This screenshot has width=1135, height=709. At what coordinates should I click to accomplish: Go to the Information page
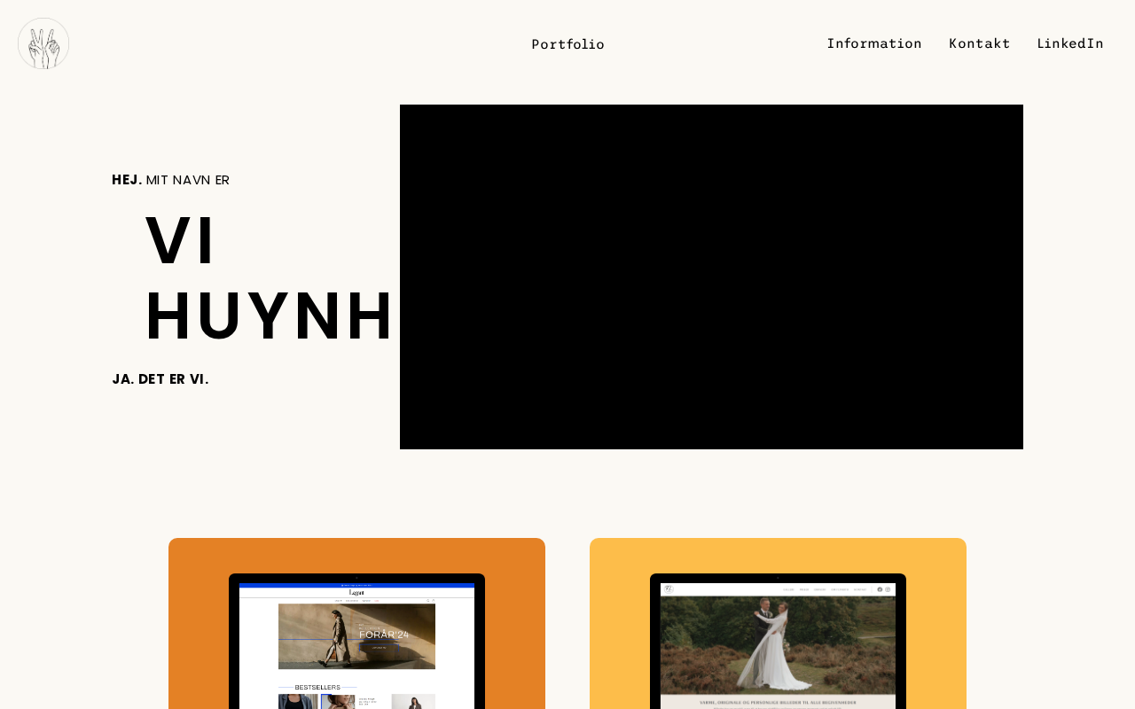click(874, 43)
